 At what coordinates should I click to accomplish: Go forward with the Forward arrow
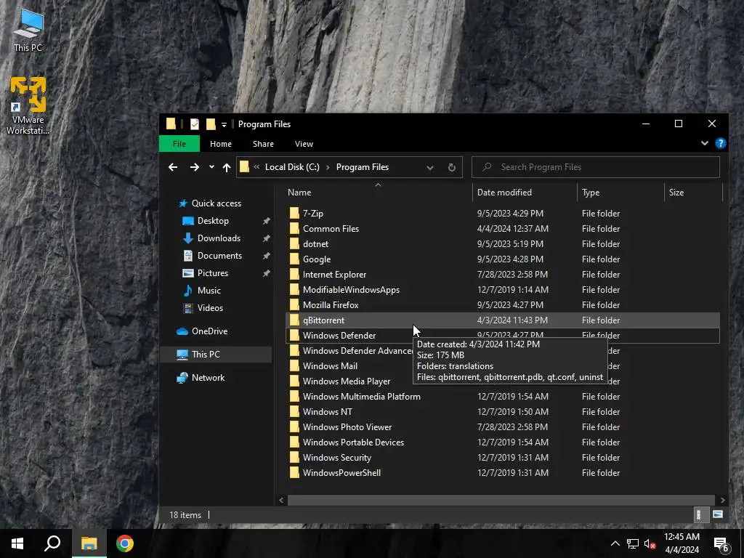point(195,167)
